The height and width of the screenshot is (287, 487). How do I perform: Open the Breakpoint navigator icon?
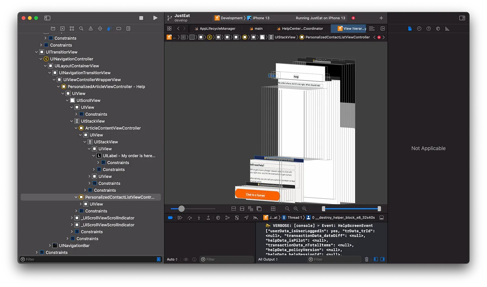point(119,29)
